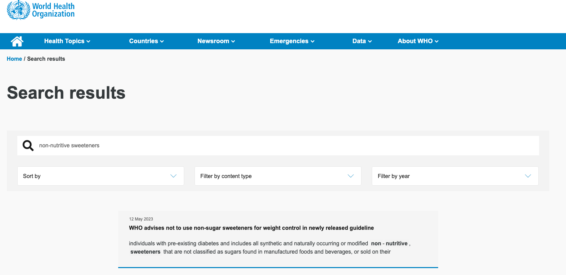Click into the search text field
The width and height of the screenshot is (566, 275).
click(x=287, y=146)
